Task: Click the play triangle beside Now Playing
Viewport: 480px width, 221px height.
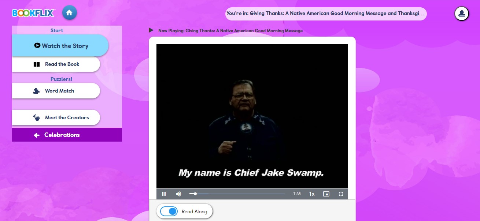Action: click(x=151, y=30)
